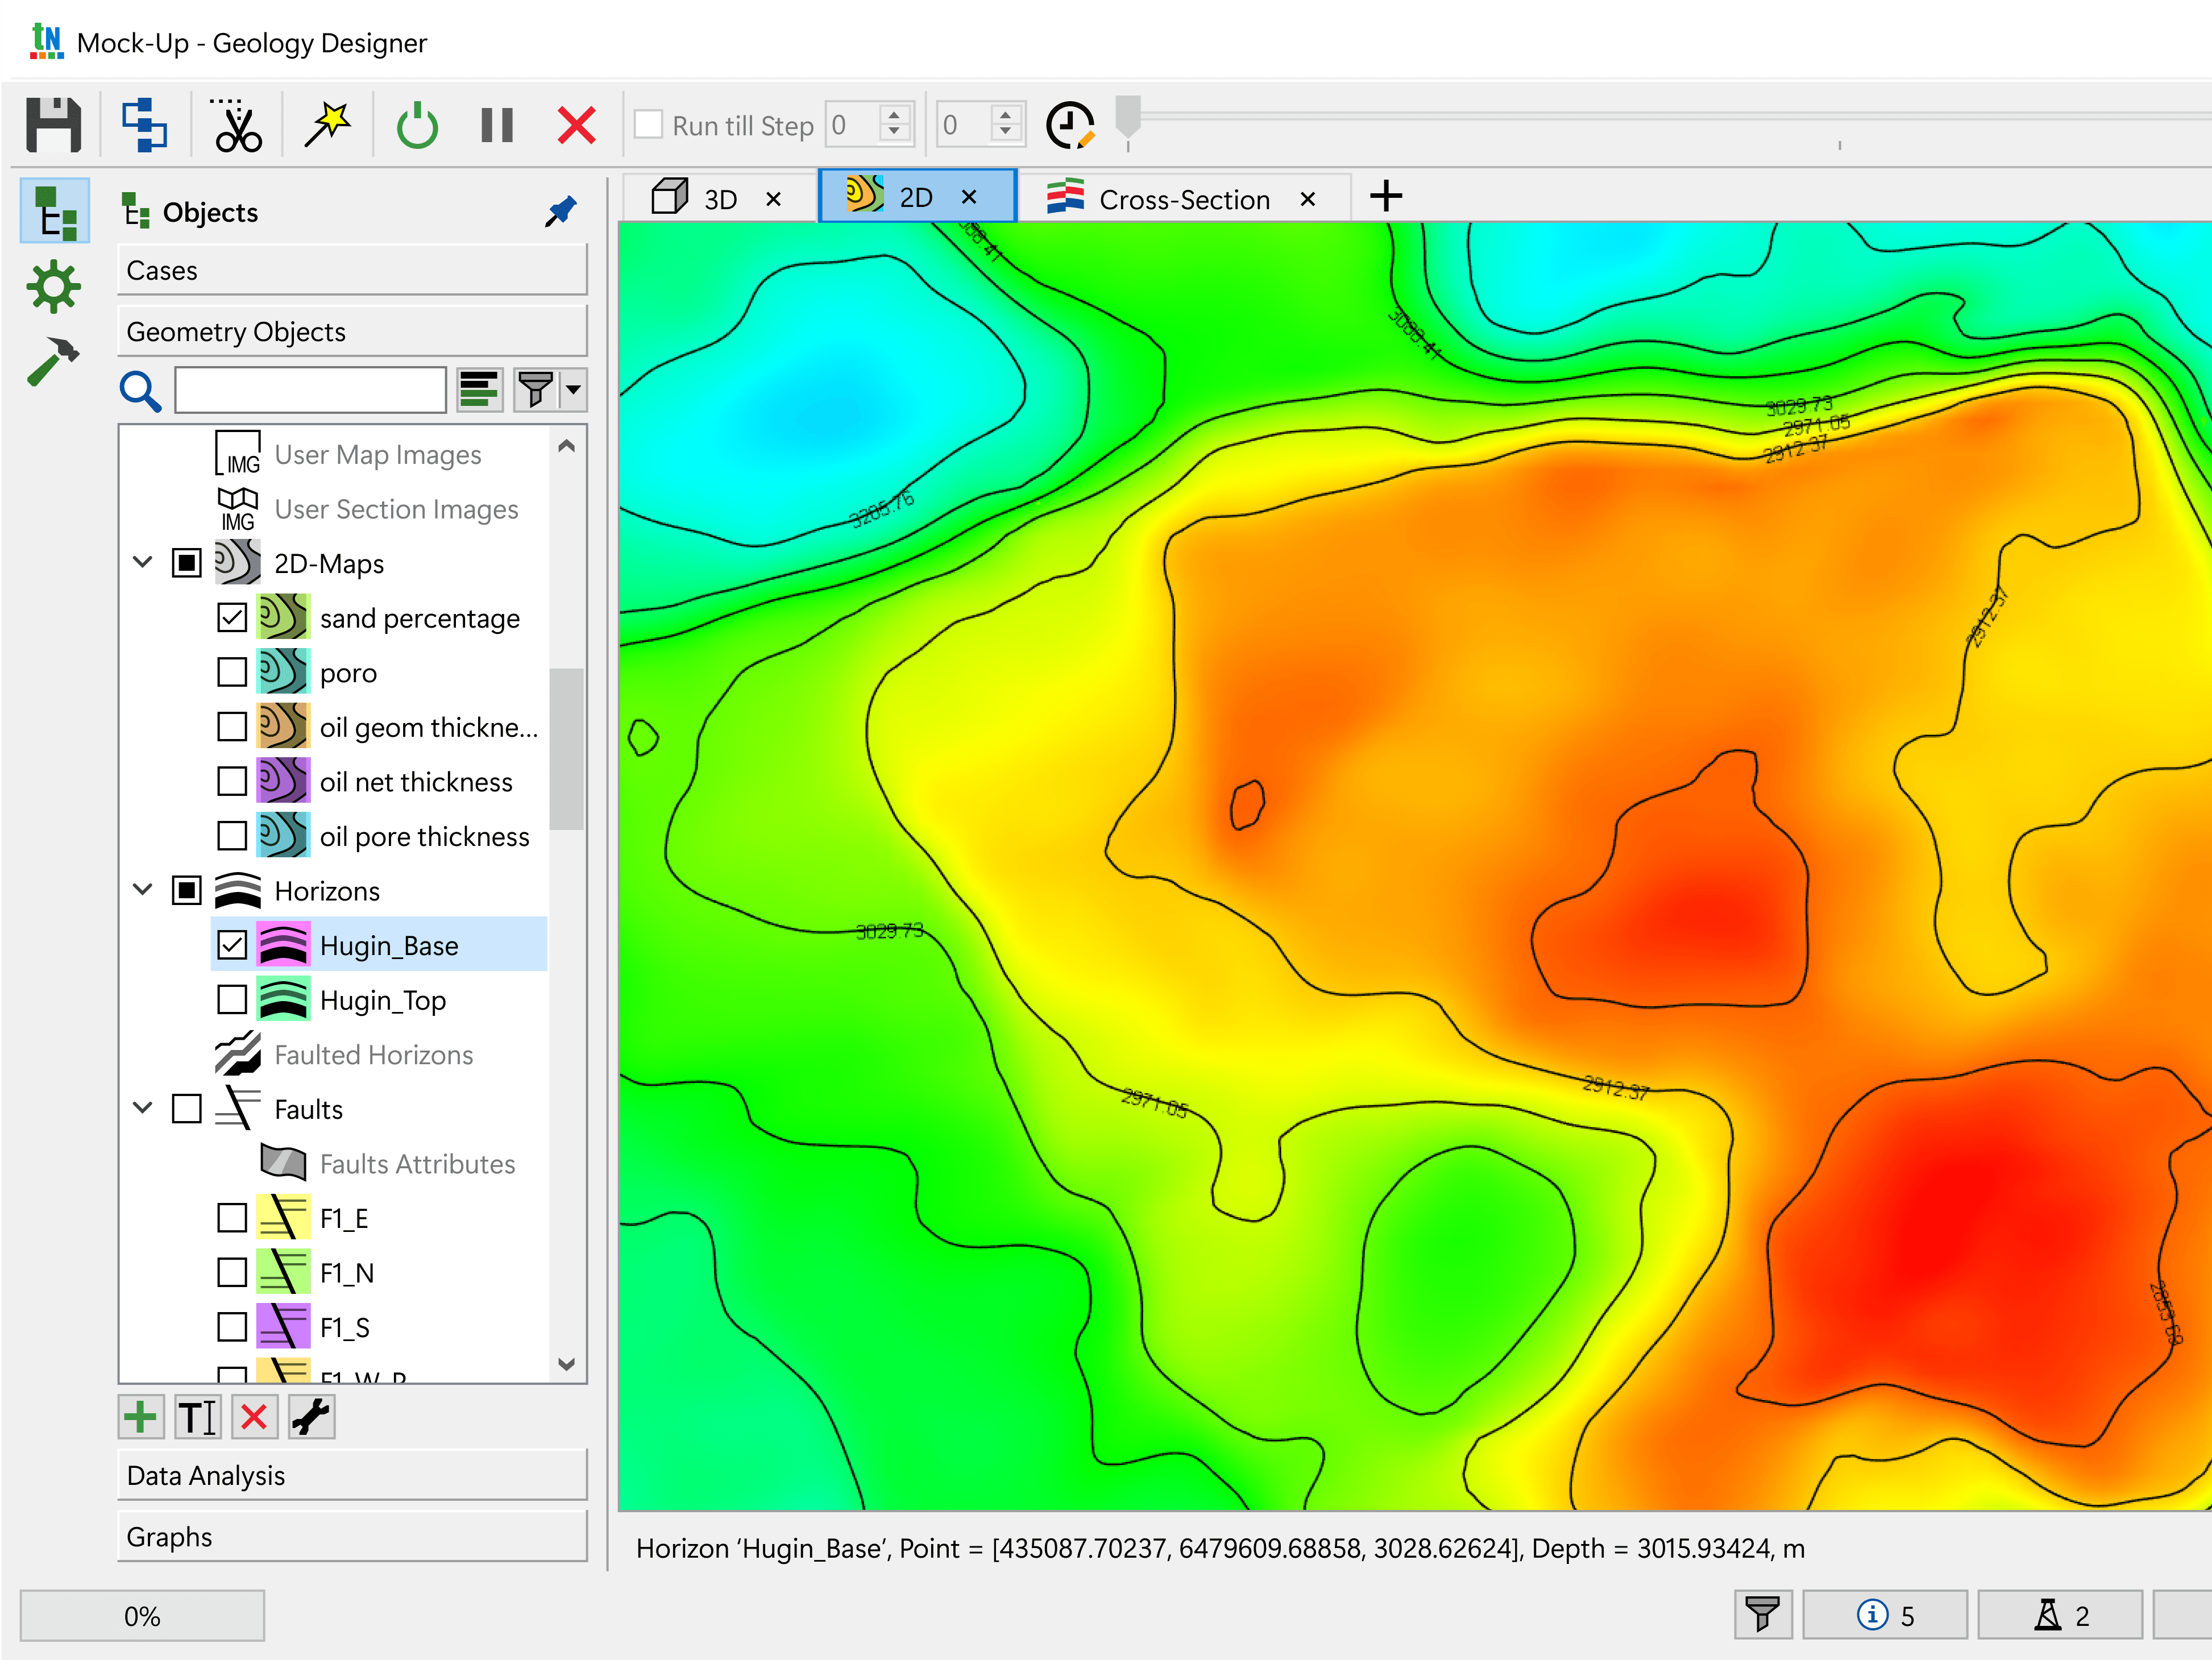This screenshot has height=1660, width=2212.
Task: Click the green plus add object icon
Action: 141,1417
